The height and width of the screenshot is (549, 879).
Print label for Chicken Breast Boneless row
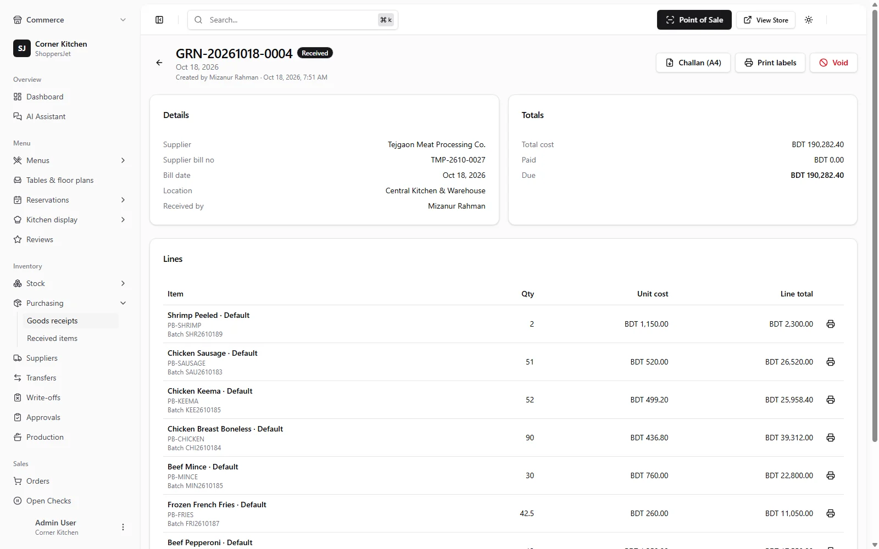coord(831,438)
